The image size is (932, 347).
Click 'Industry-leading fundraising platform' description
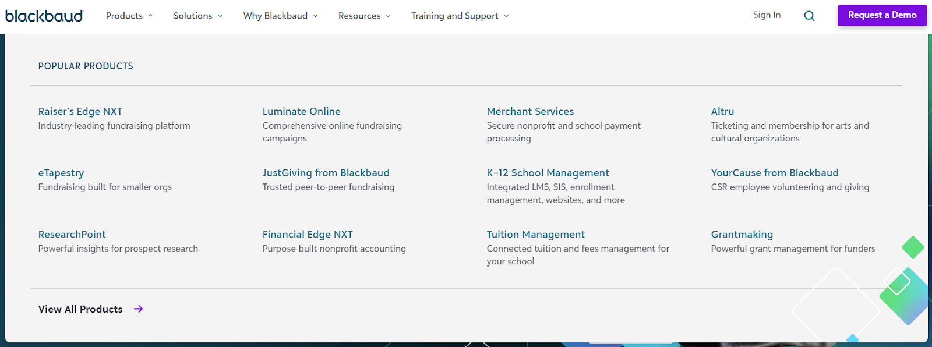click(x=114, y=126)
